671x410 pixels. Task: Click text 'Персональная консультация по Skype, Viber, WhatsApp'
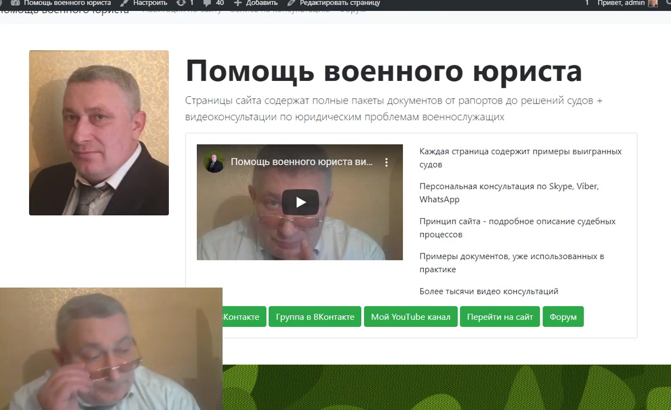(509, 193)
